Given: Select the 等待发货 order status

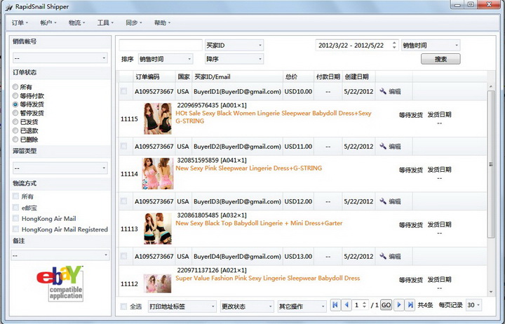Looking at the screenshot, I should pos(15,104).
